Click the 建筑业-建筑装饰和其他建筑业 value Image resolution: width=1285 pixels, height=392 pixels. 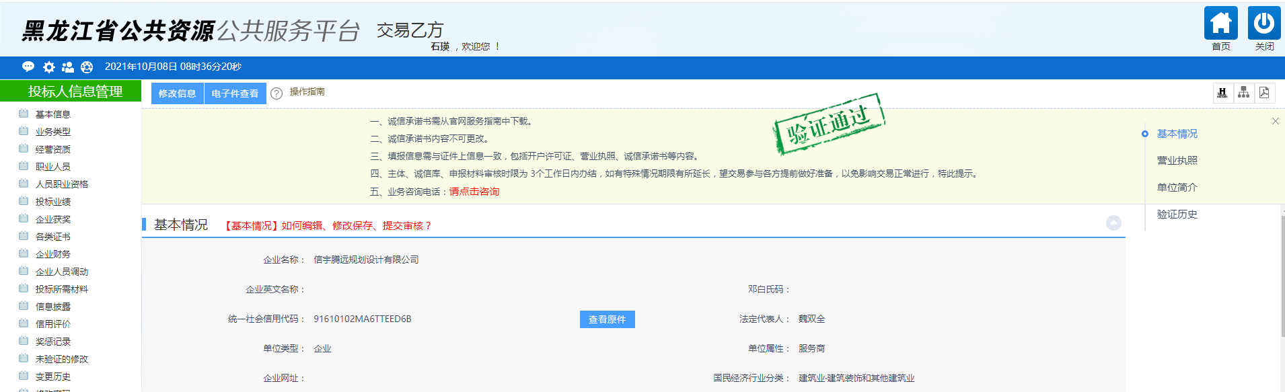856,378
